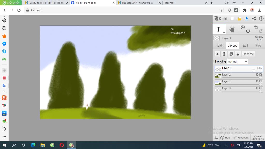Adjust Layer 2 opacity slider handle
Viewport: 265px width, 149px height.
(x=260, y=78)
